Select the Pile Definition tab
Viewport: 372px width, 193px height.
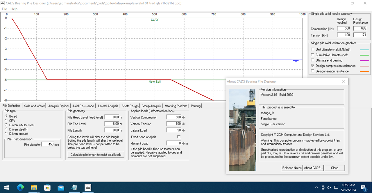tap(11, 106)
